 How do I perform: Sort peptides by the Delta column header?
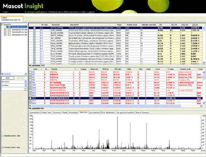(129, 69)
